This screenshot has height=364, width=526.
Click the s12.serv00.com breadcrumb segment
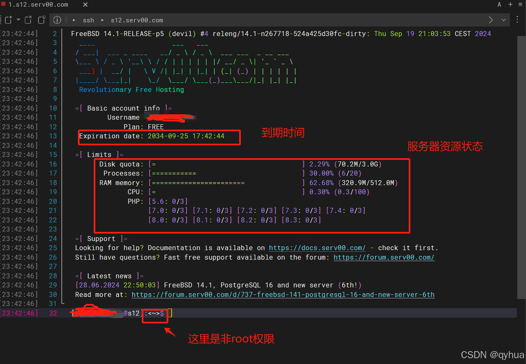(137, 20)
